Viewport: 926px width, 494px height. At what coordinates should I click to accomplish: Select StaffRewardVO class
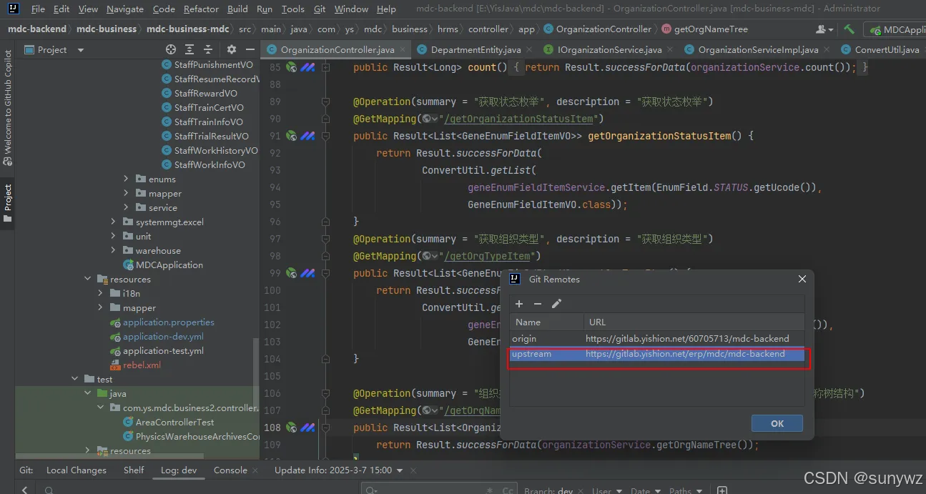click(205, 93)
